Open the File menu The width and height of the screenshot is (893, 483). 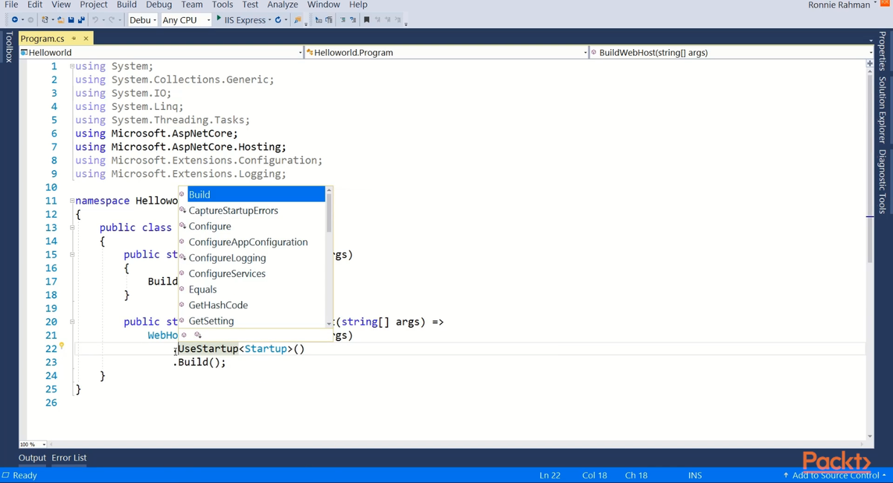point(11,4)
